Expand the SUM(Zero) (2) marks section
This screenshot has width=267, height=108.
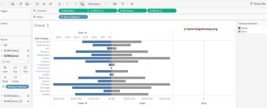click(2, 101)
